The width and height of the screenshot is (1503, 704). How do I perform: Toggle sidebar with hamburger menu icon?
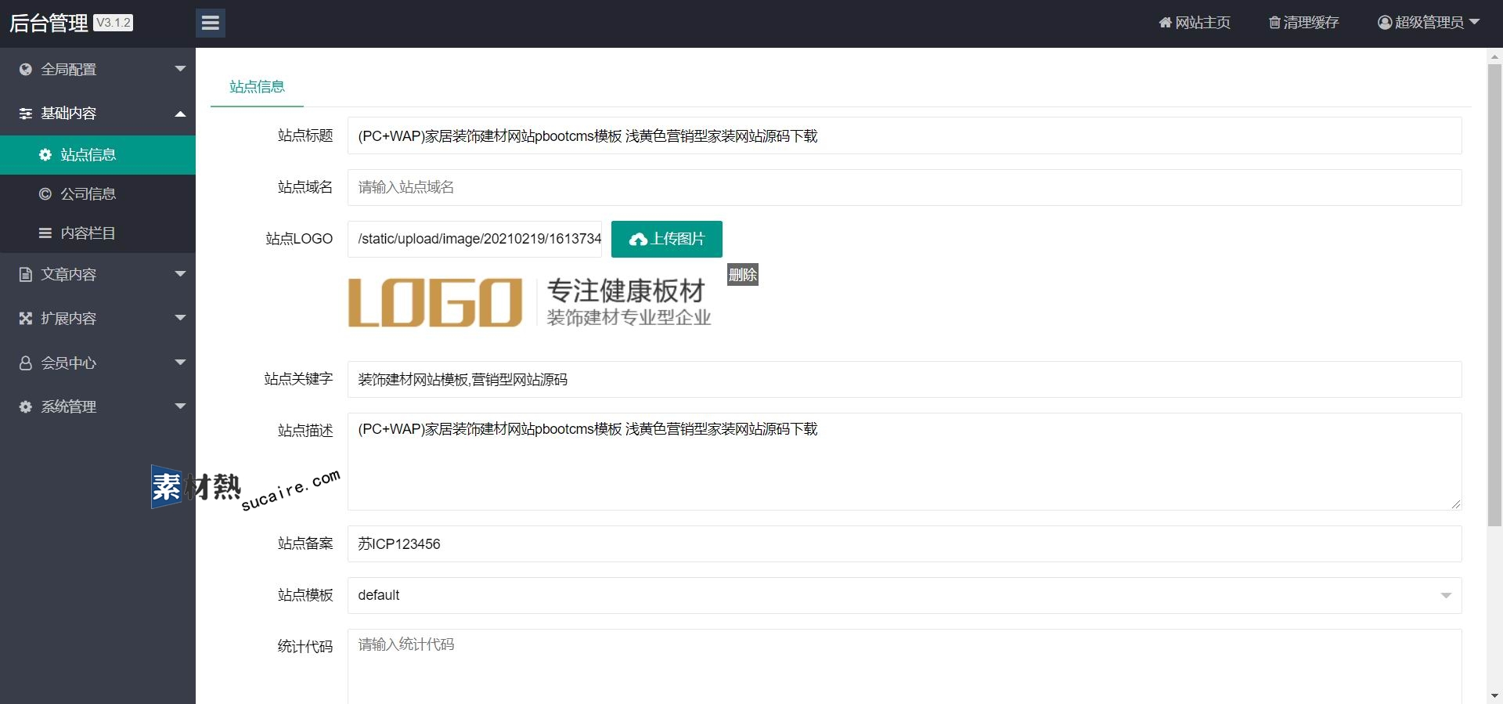point(210,23)
